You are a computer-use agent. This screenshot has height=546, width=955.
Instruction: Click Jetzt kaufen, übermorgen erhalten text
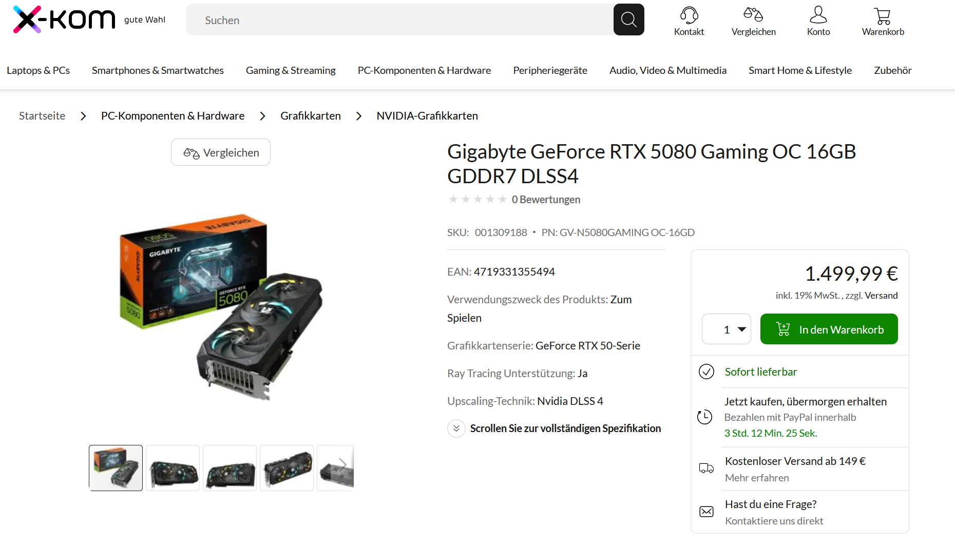806,401
